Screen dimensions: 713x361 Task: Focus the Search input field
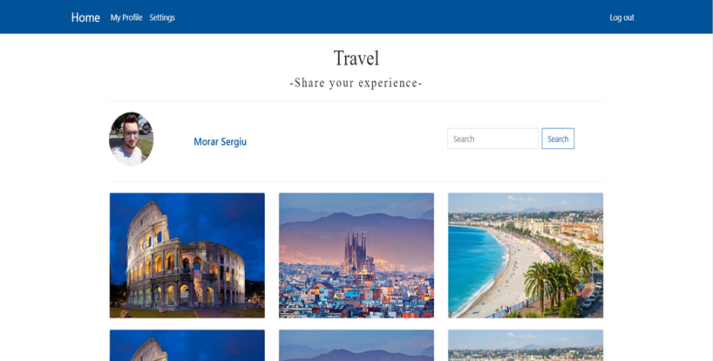[x=492, y=139]
